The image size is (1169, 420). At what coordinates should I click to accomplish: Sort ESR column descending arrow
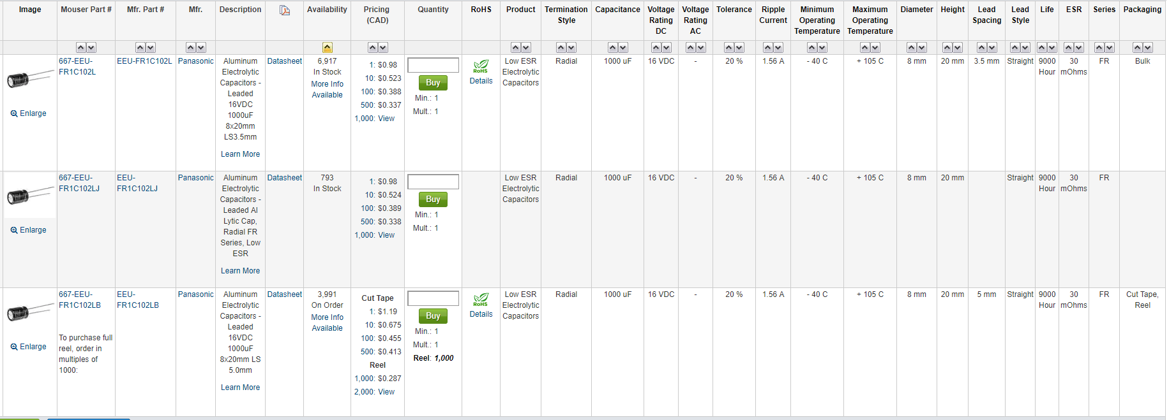tap(1079, 48)
